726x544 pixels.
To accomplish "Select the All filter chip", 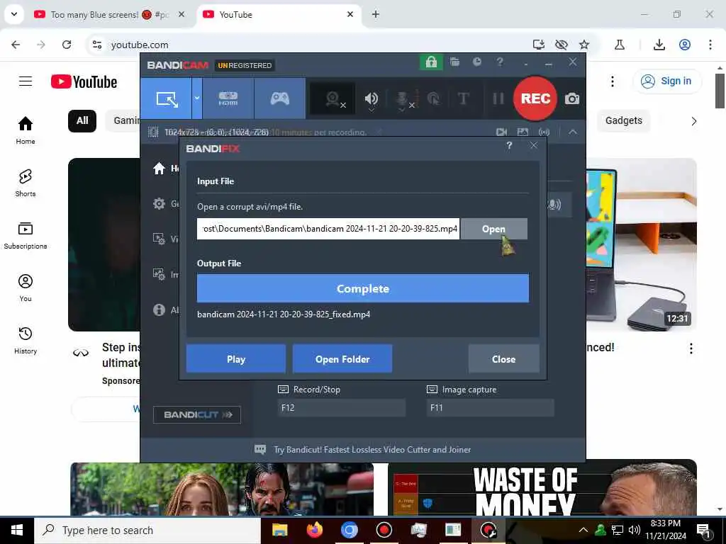I will tap(82, 120).
